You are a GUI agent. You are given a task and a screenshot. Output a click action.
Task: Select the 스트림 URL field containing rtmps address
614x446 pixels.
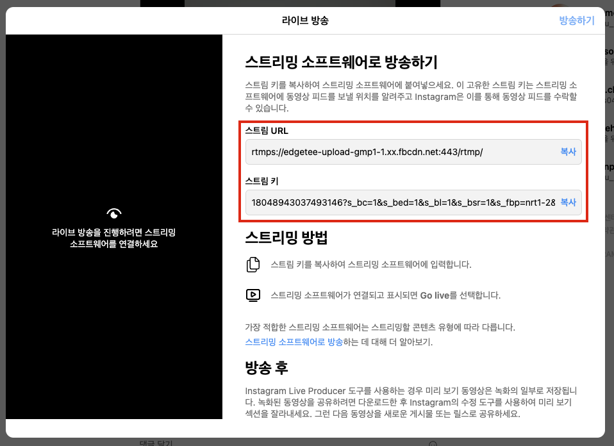tap(413, 152)
